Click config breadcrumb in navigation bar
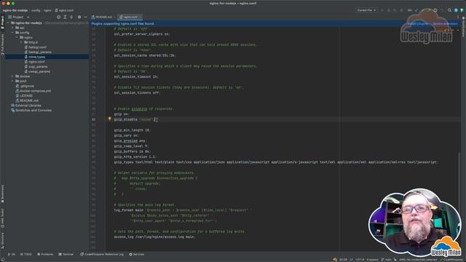 (x=36, y=10)
